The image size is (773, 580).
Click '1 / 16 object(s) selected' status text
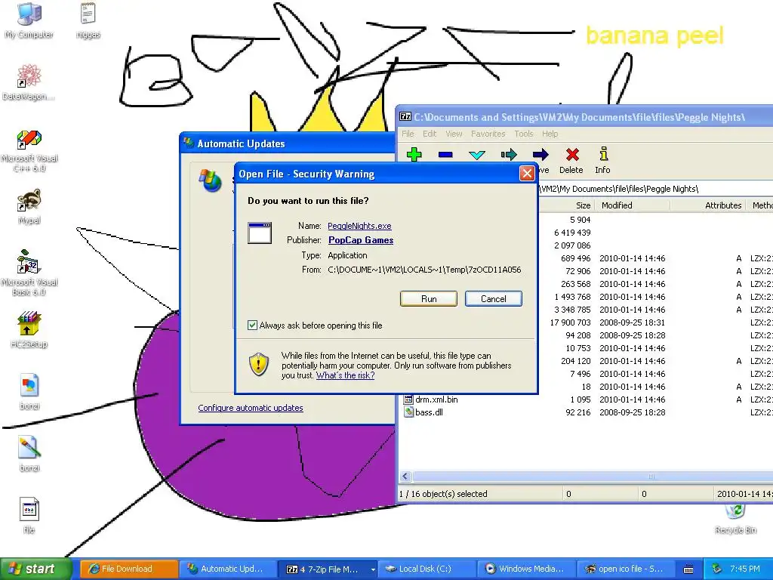pyautogui.click(x=443, y=494)
